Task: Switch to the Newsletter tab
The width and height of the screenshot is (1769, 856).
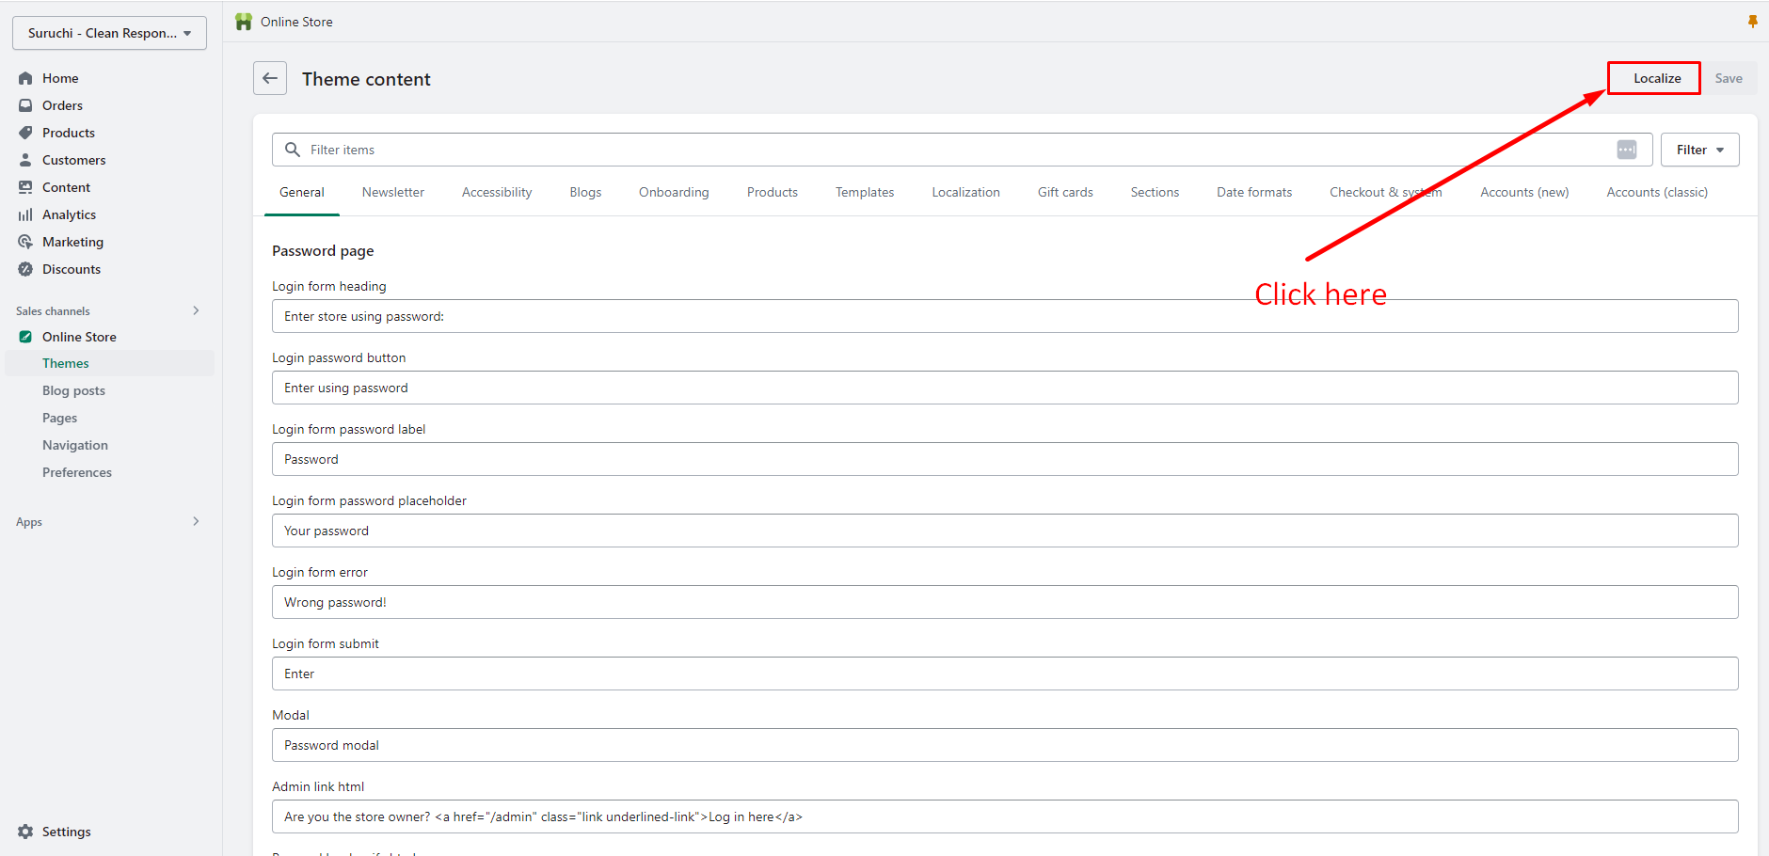Action: pos(392,192)
